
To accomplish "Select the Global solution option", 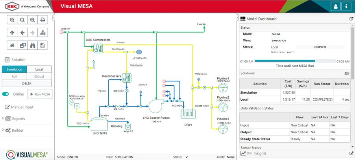I will (39, 76).
